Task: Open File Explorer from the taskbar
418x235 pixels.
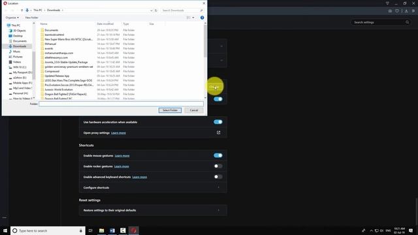Action: [x=102, y=230]
